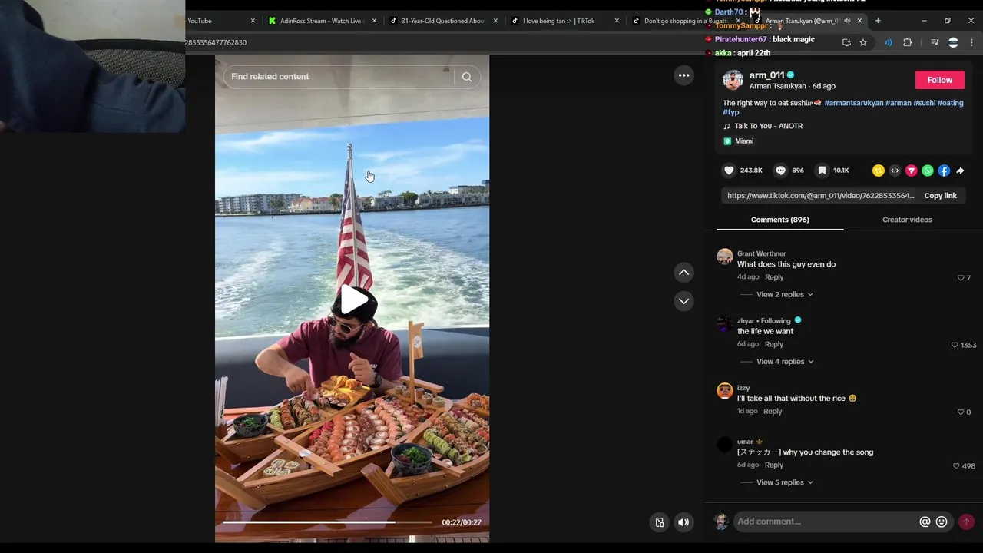
Task: Open the media control icon in the toolbar
Action: [x=935, y=42]
